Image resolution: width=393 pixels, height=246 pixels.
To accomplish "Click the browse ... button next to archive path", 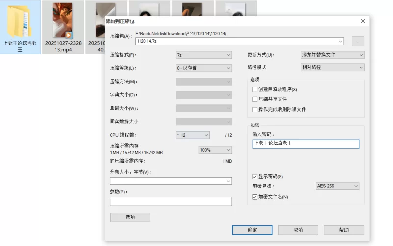I will (x=358, y=41).
